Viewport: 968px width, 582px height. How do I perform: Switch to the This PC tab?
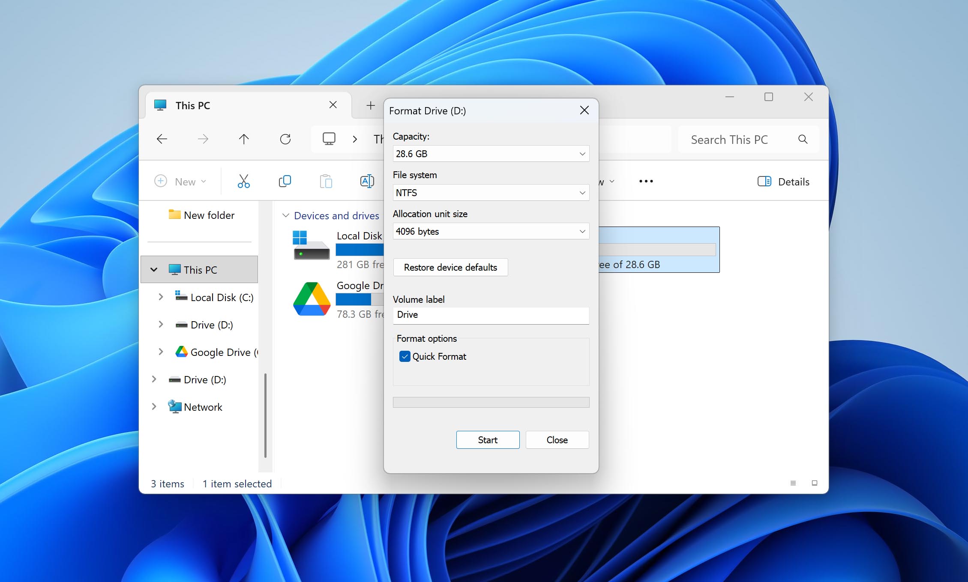[193, 105]
